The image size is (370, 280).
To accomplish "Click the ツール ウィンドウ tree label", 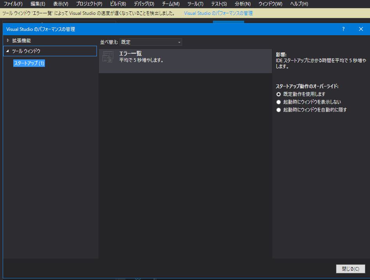I will click(x=26, y=51).
